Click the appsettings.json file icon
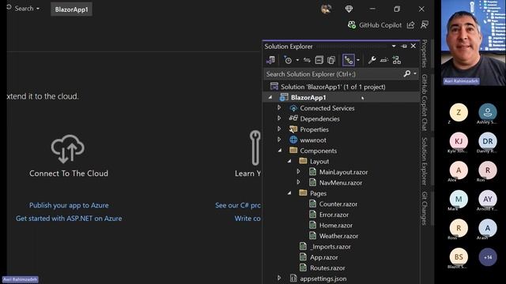The width and height of the screenshot is (506, 284). [293, 278]
